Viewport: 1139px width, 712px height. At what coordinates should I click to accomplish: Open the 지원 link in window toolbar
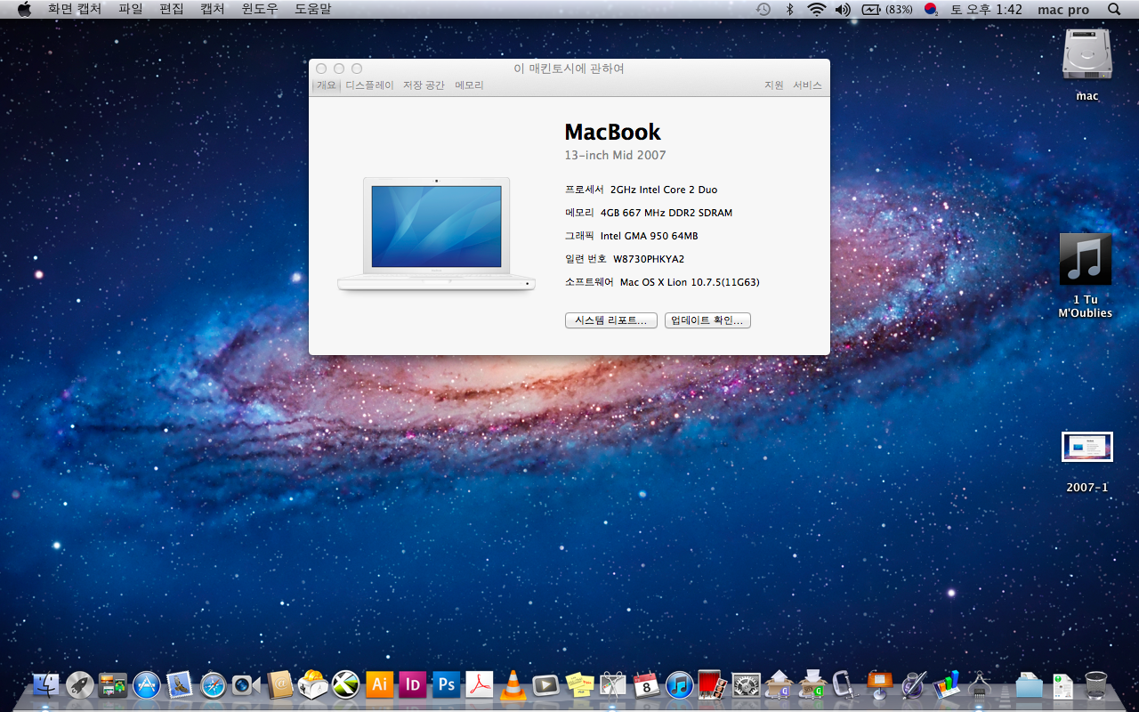[773, 85]
